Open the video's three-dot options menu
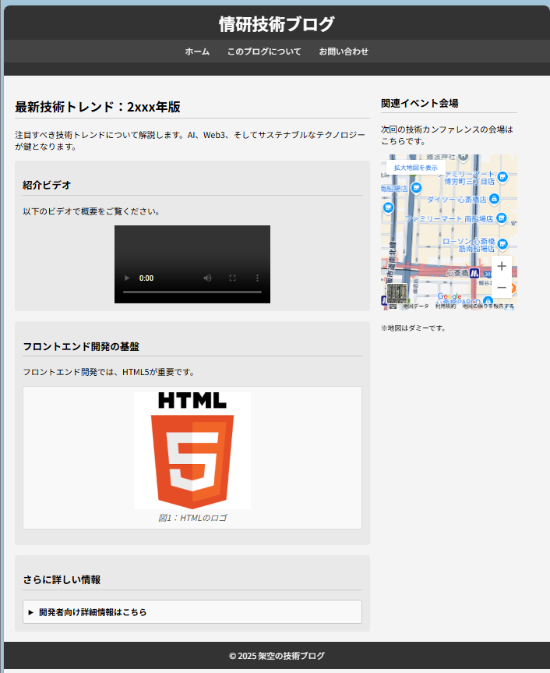This screenshot has height=673, width=550. coord(257,278)
